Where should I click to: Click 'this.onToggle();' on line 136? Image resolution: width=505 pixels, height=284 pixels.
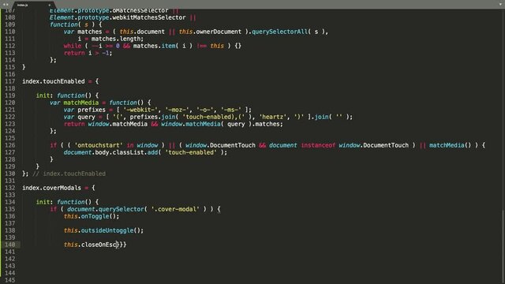pos(92,215)
